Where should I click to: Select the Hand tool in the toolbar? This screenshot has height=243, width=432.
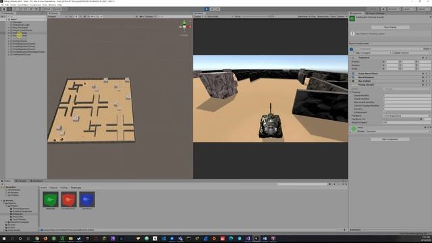click(x=4, y=9)
